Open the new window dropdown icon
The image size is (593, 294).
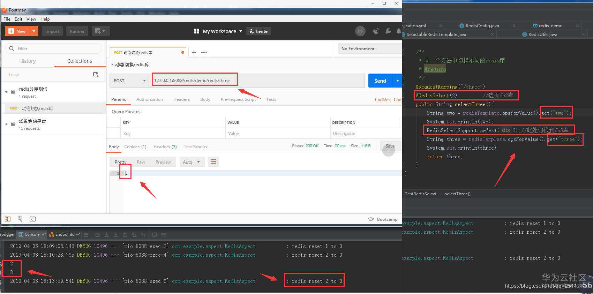point(100,31)
